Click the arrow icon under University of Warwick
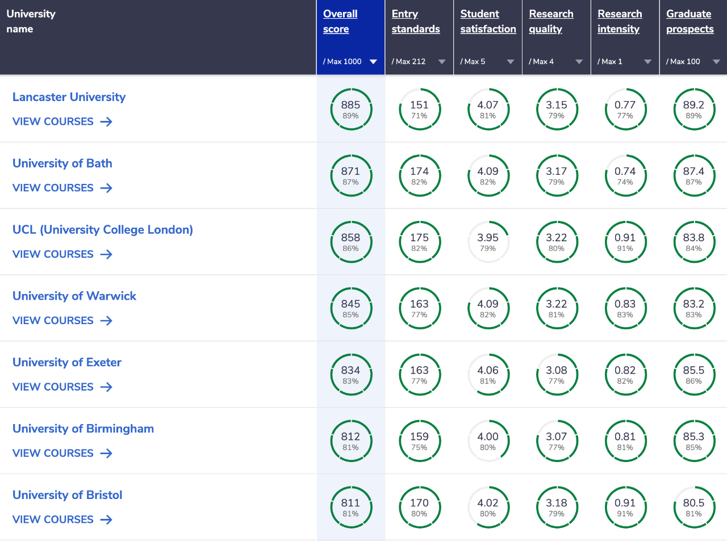The width and height of the screenshot is (727, 541). pos(106,321)
